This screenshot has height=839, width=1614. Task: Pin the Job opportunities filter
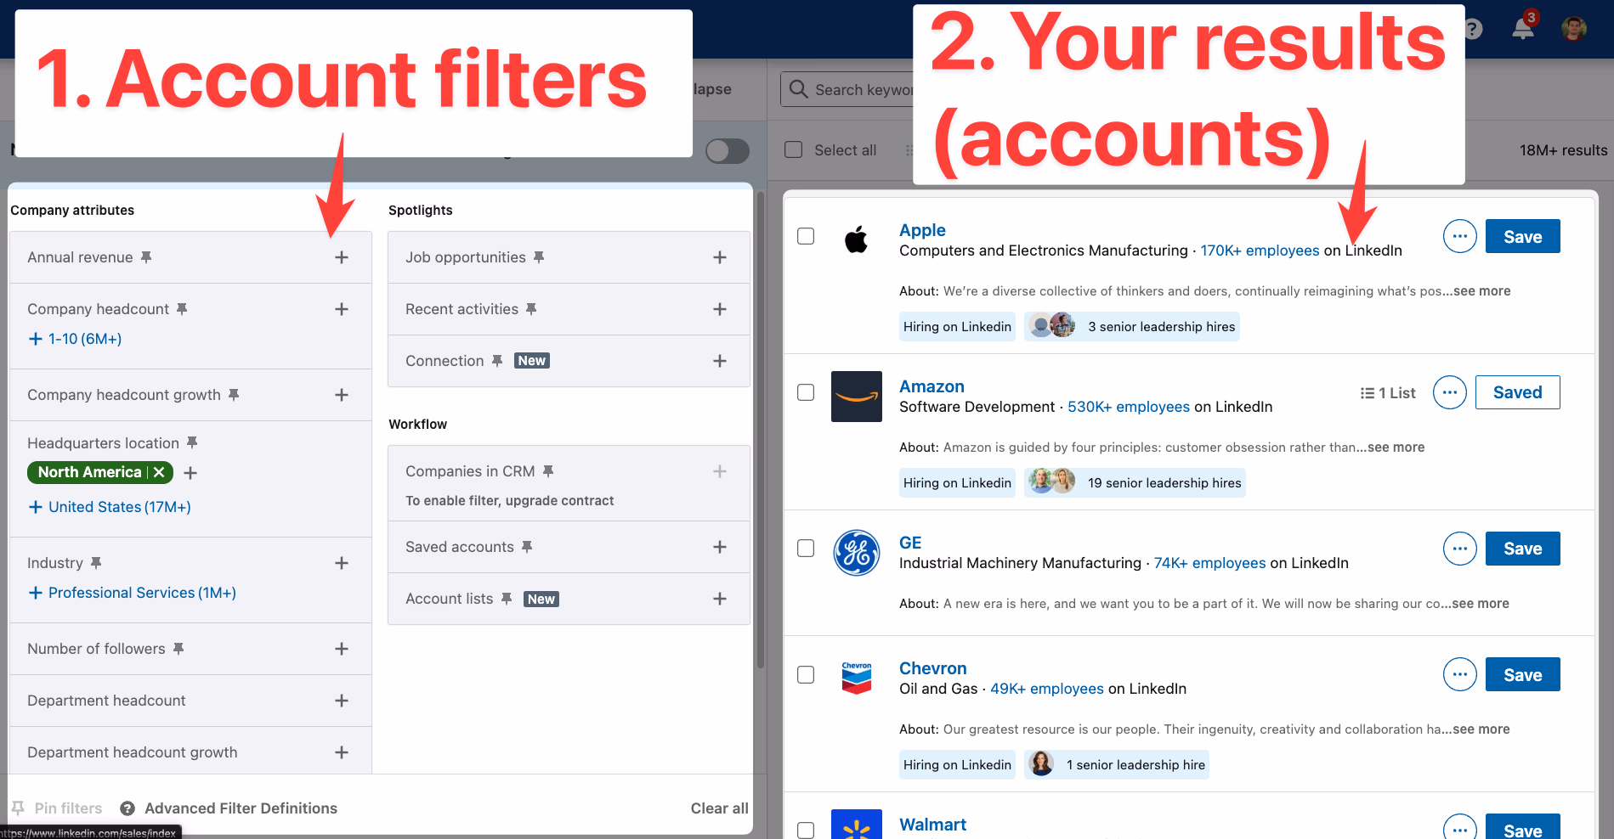[539, 256]
